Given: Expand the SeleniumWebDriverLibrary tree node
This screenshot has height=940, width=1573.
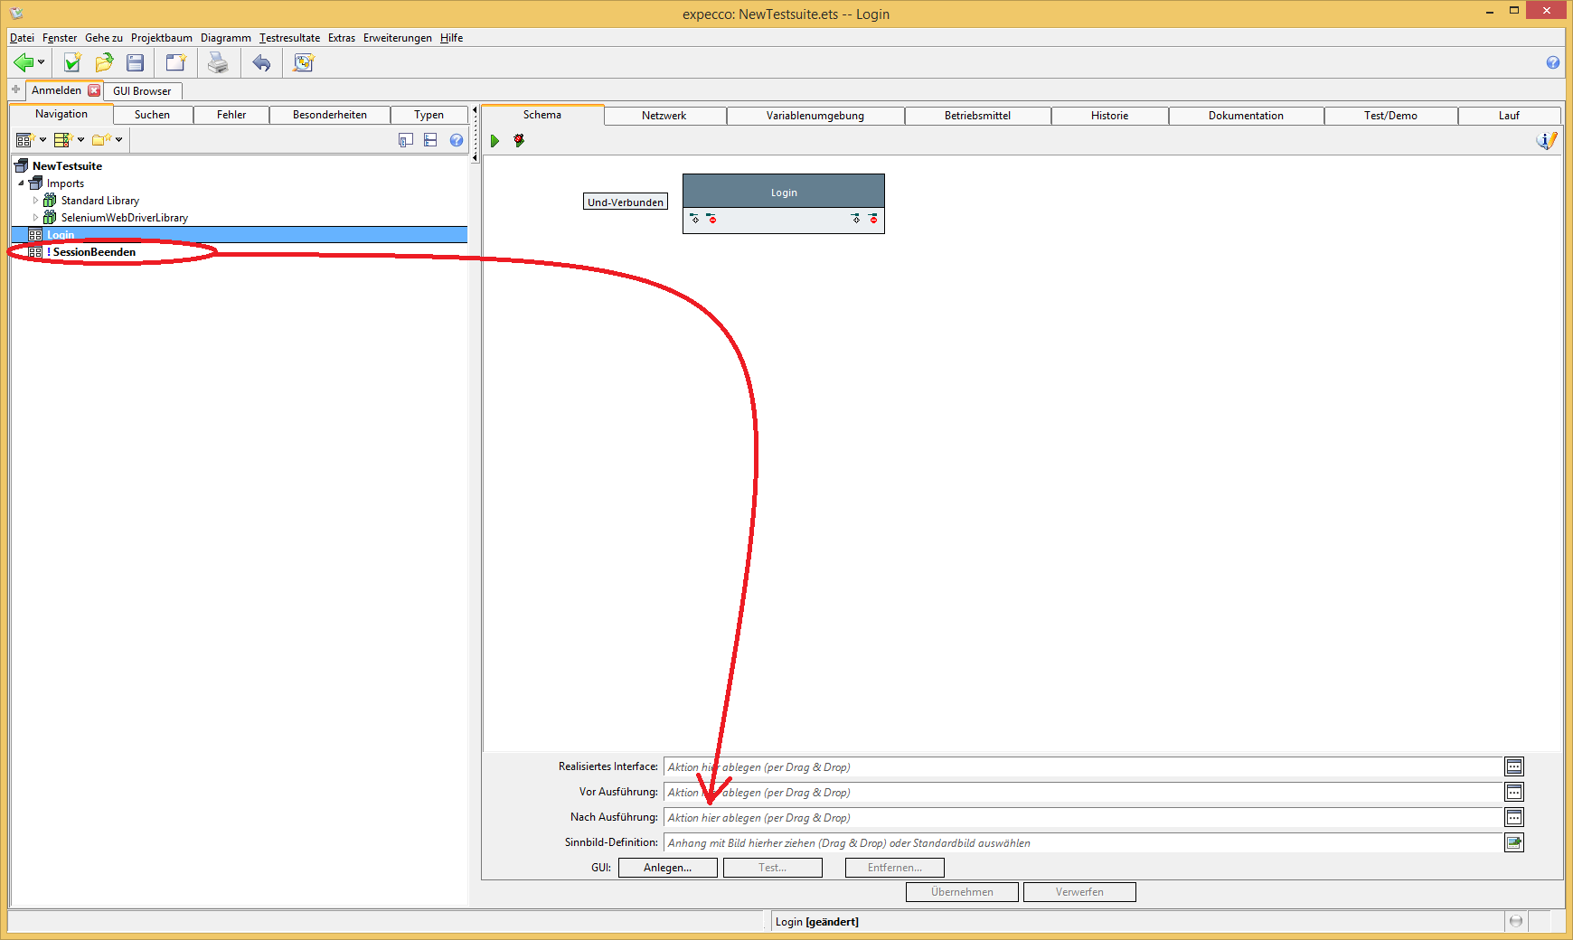Looking at the screenshot, I should point(36,218).
